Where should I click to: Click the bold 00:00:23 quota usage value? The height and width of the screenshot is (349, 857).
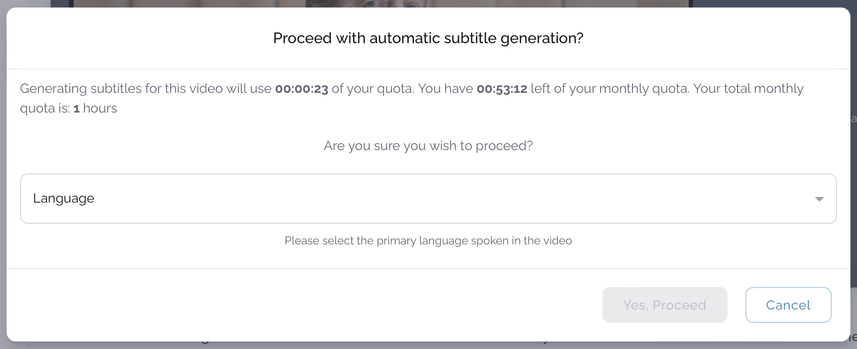301,89
